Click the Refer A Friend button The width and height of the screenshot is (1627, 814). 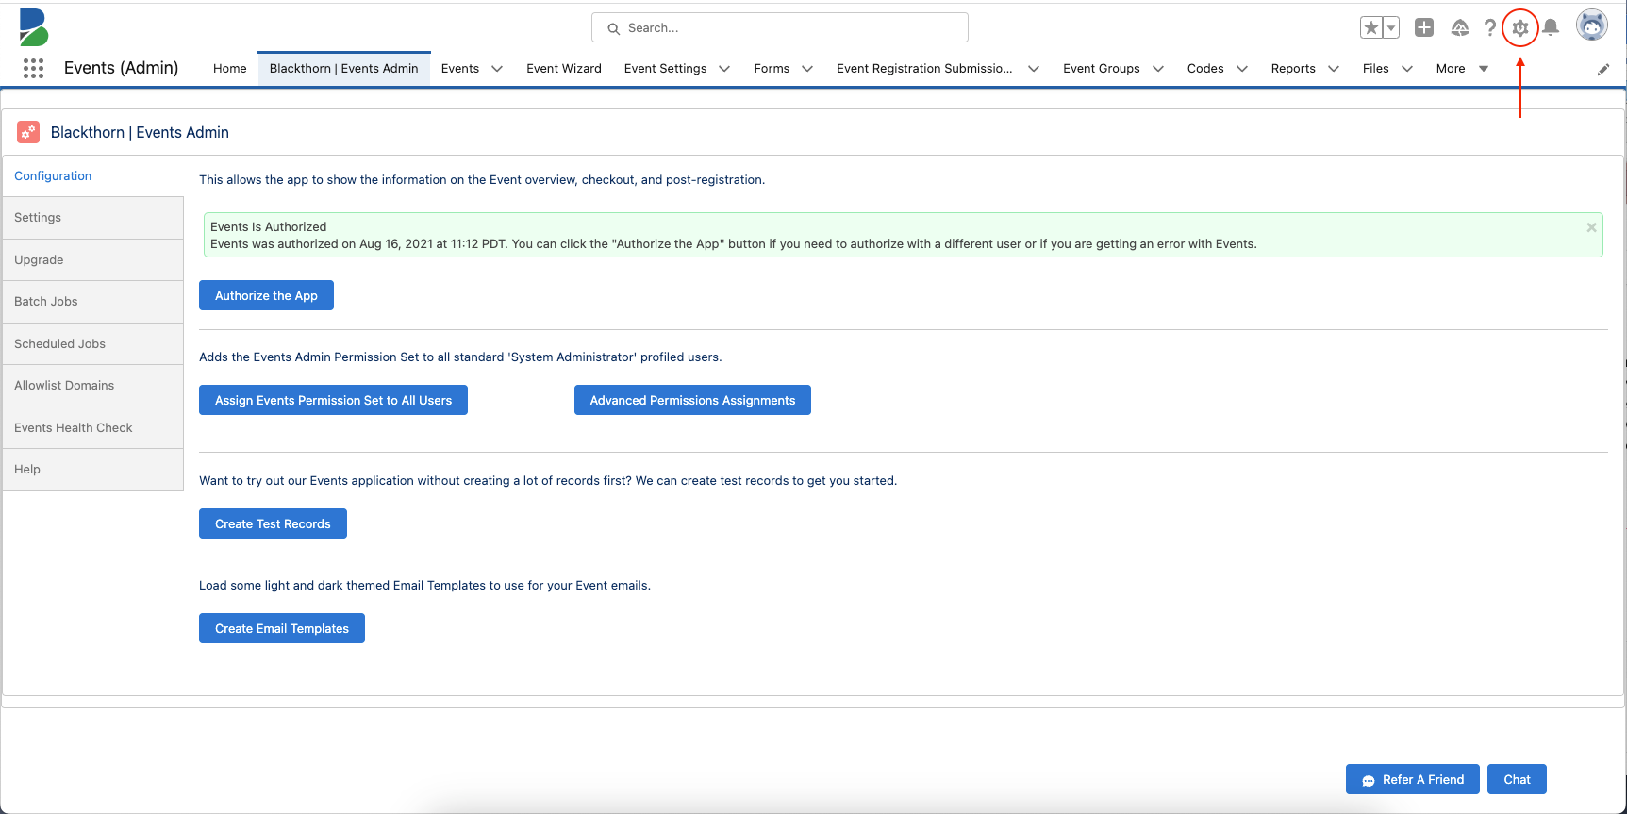(x=1412, y=779)
